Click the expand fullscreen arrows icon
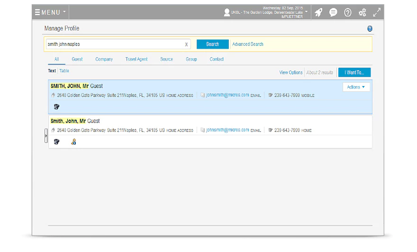 (x=377, y=13)
